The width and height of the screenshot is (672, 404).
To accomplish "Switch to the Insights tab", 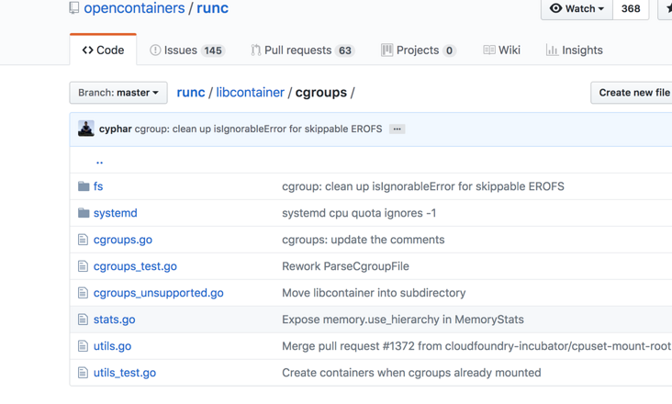I will coord(575,50).
